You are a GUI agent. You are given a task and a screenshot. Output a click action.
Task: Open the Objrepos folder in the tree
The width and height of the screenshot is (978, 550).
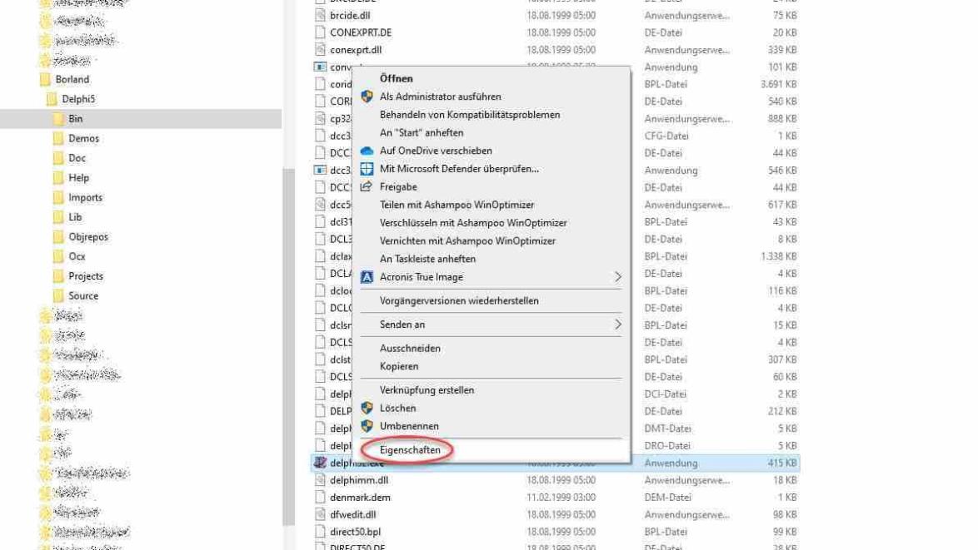click(x=88, y=236)
